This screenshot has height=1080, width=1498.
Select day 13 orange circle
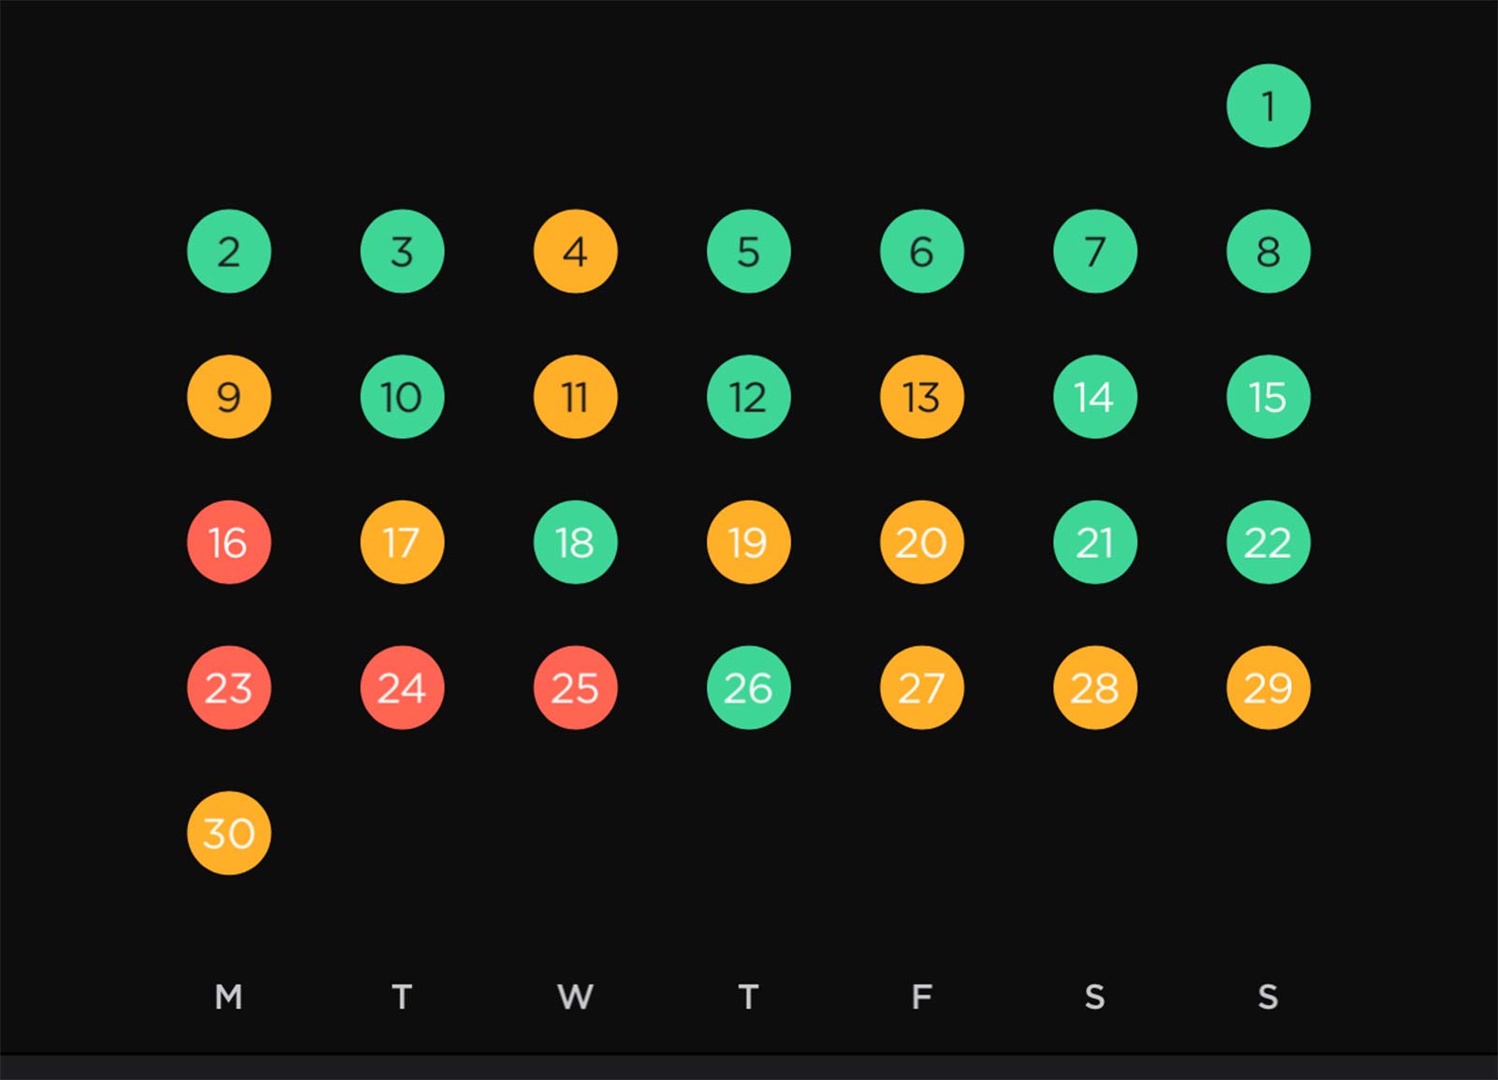click(x=921, y=397)
